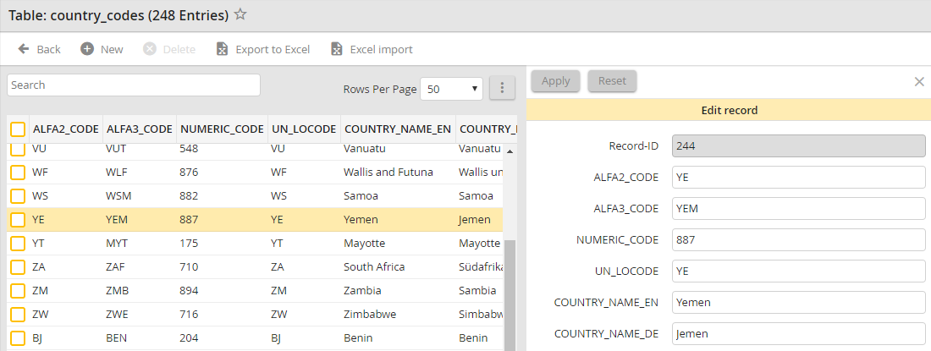Open the three-dot table options menu
The height and width of the screenshot is (351, 931).
point(502,88)
